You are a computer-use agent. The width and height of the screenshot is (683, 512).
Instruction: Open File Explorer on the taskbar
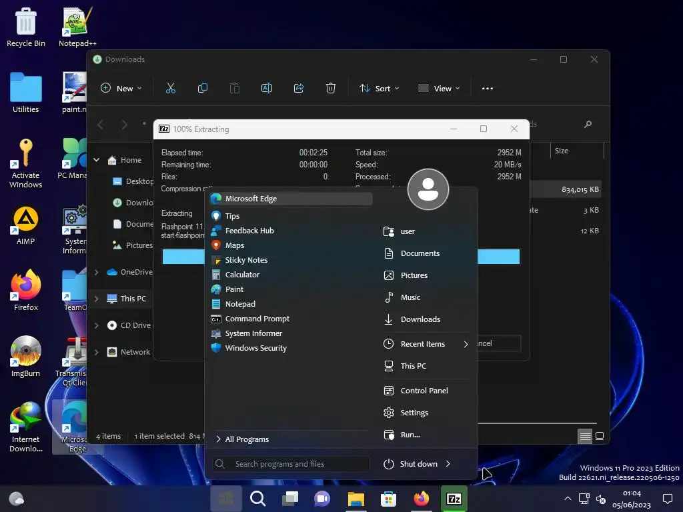coord(356,499)
